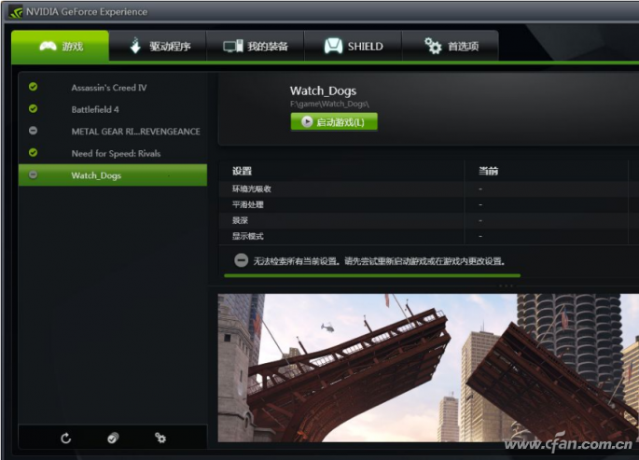Click optimized check icon beside Battlefield 4
Screen dimensions: 639x460
(33, 108)
